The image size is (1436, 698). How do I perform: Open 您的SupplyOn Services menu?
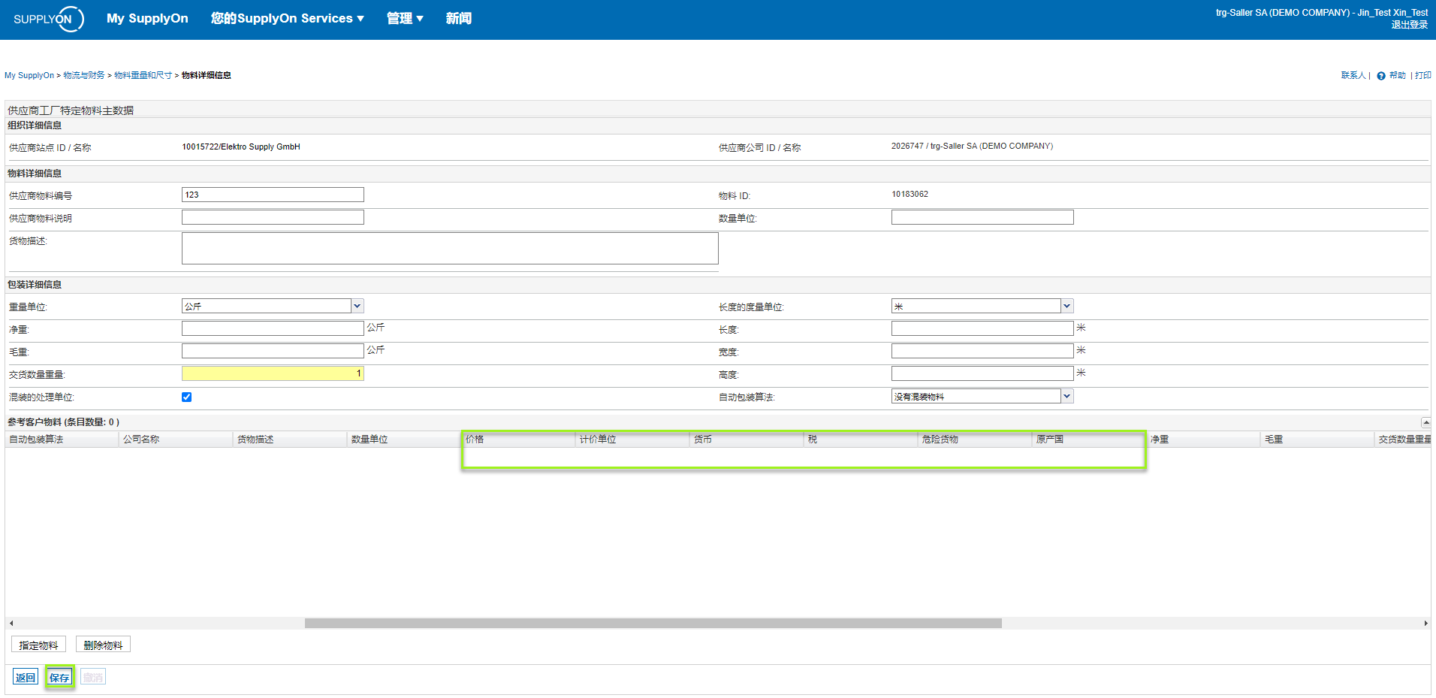tap(287, 18)
